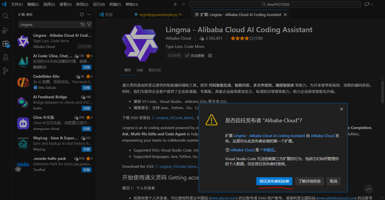Open the Extensions view in activity bar

[6, 44]
